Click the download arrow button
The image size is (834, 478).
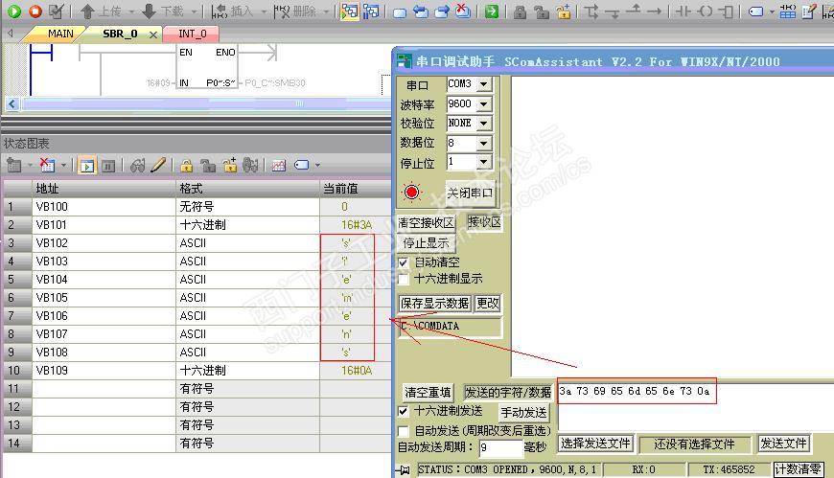tap(163, 11)
